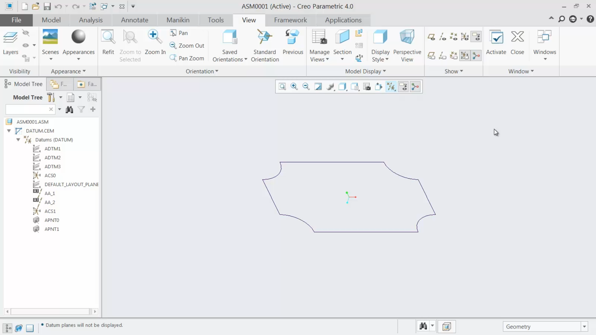
Task: Click the Appearances sphere icon
Action: tap(78, 37)
